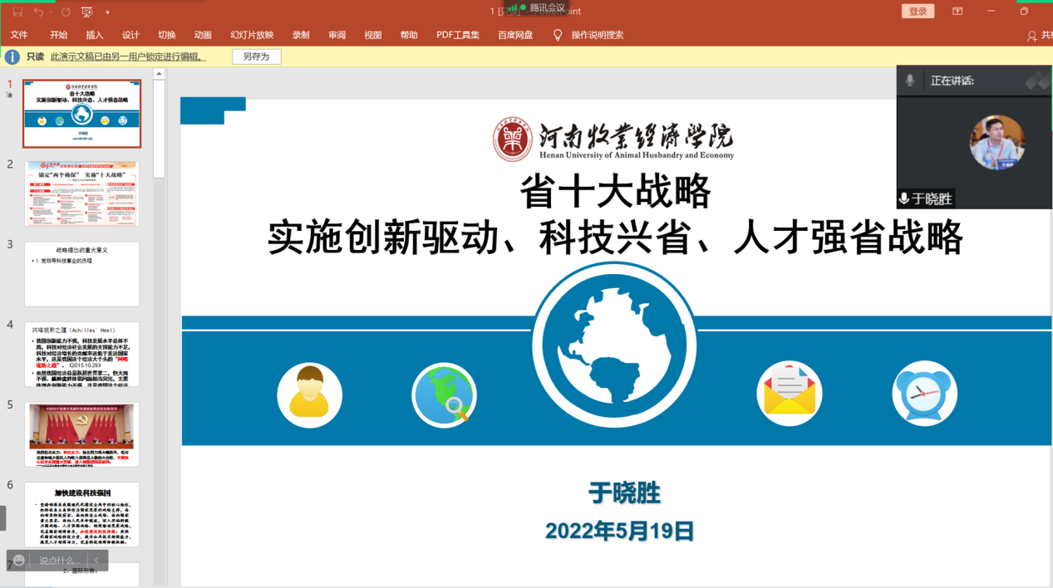Open ribbon display options icon
This screenshot has height=588, width=1053.
tap(957, 12)
